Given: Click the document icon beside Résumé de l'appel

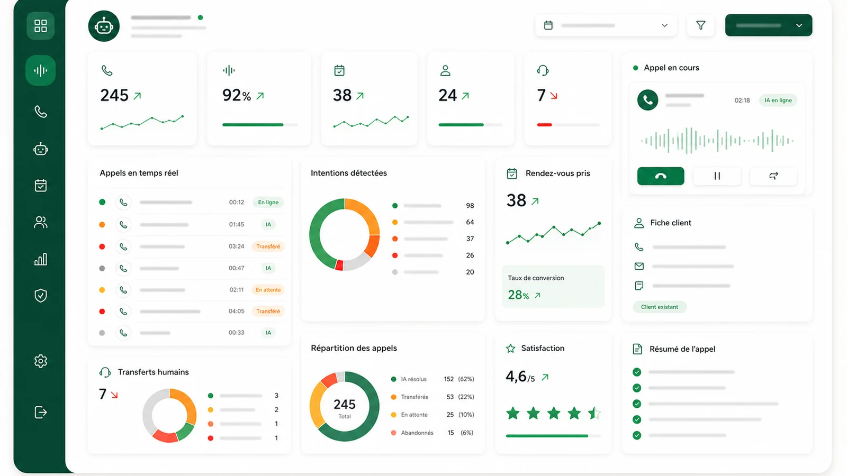Looking at the screenshot, I should pyautogui.click(x=638, y=349).
